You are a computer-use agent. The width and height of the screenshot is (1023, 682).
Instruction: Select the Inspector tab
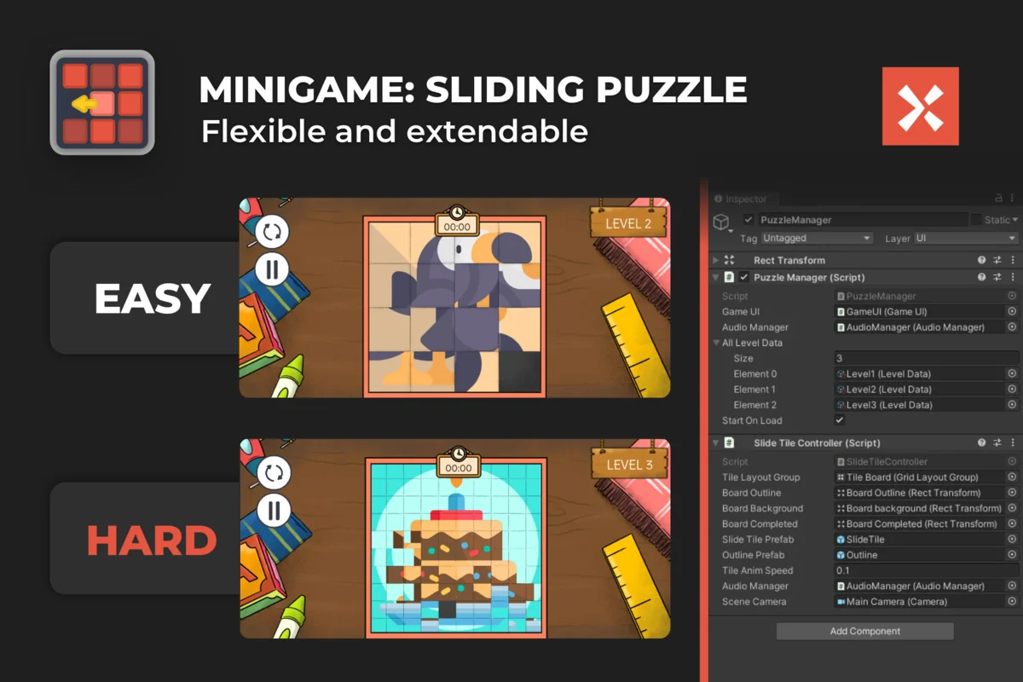point(745,199)
